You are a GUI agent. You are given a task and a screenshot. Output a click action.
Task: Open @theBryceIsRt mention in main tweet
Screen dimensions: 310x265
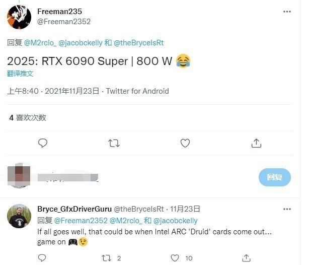pos(139,43)
